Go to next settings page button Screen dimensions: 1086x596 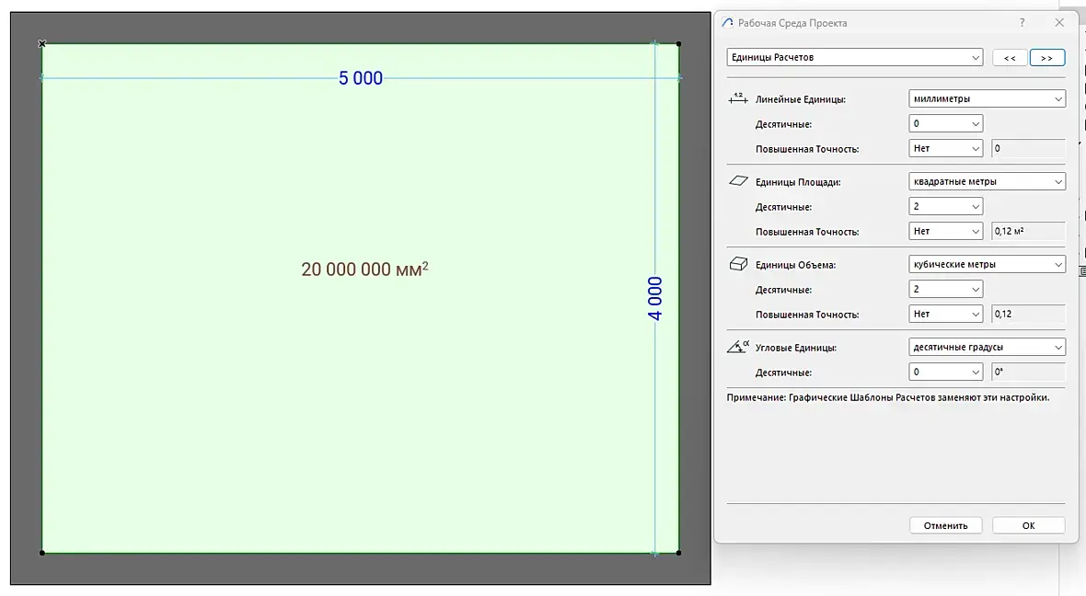(1047, 58)
